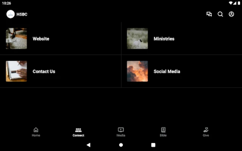The image size is (242, 151).
Task: Open the Contact Us item
Action: (x=60, y=71)
